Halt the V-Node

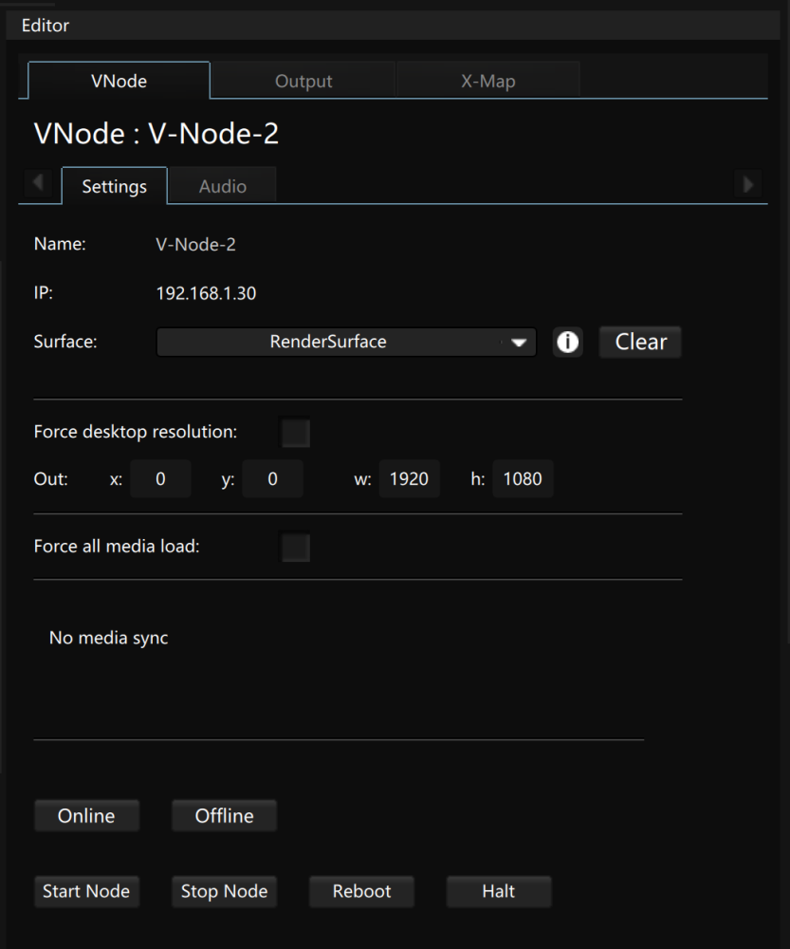[x=499, y=892]
